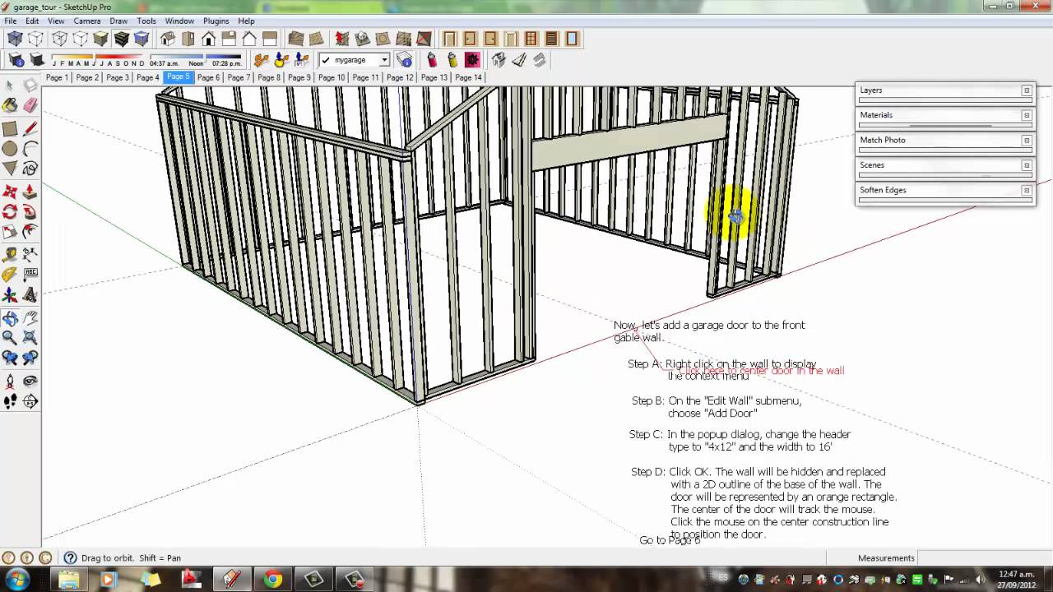Pick the Rectangle drawing tool
The image size is (1053, 592).
(10, 129)
